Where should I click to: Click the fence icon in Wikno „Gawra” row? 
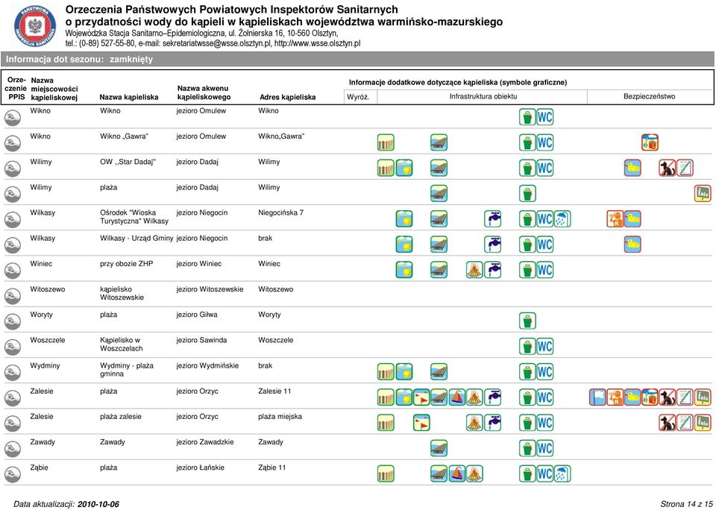tap(386, 142)
